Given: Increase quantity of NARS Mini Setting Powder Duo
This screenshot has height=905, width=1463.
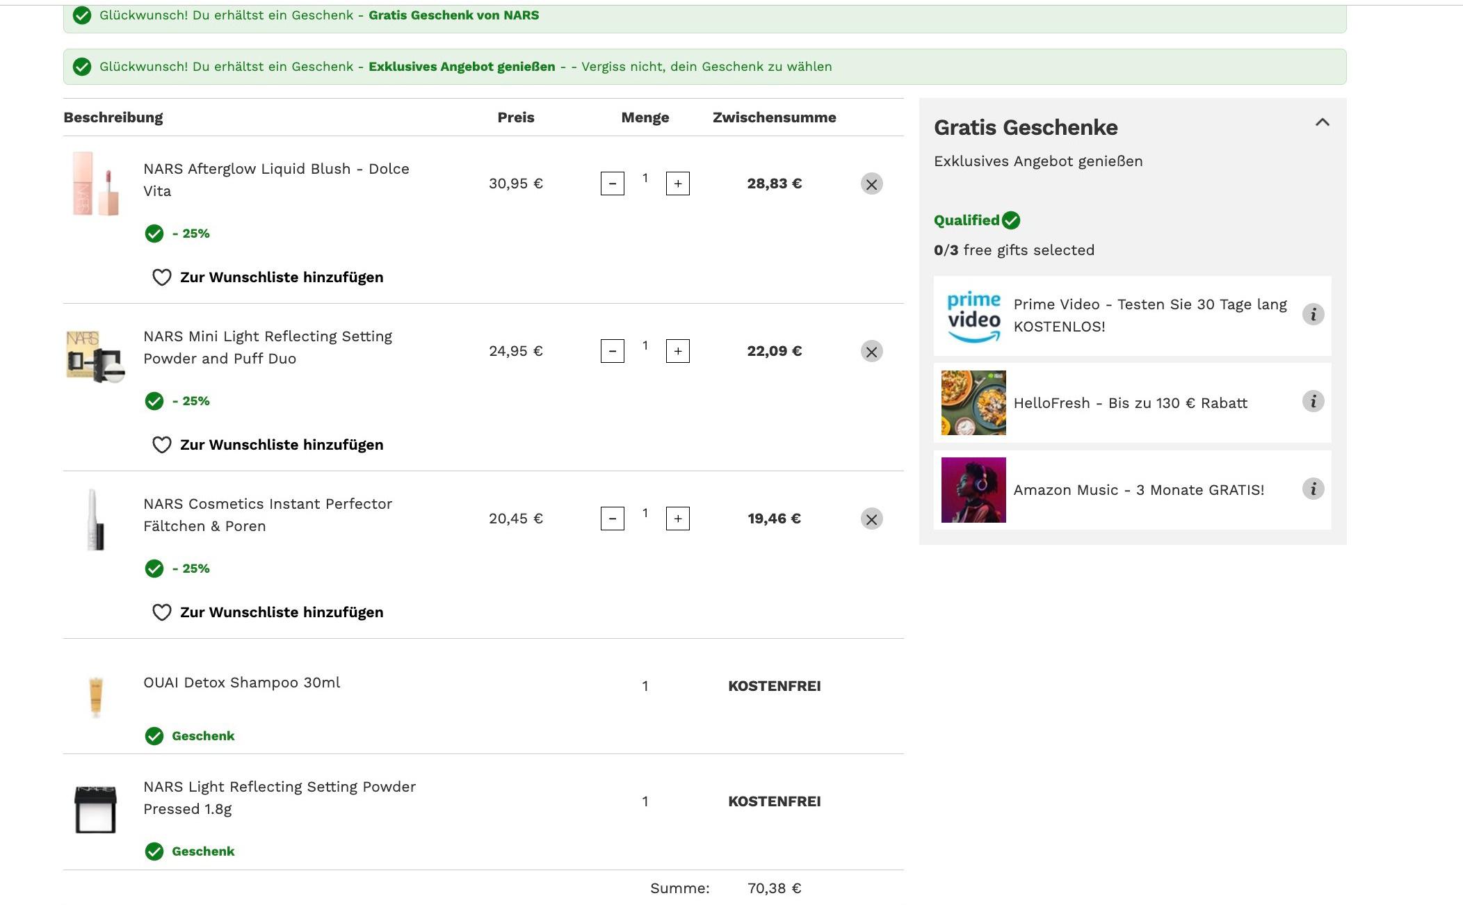Looking at the screenshot, I should (x=677, y=351).
